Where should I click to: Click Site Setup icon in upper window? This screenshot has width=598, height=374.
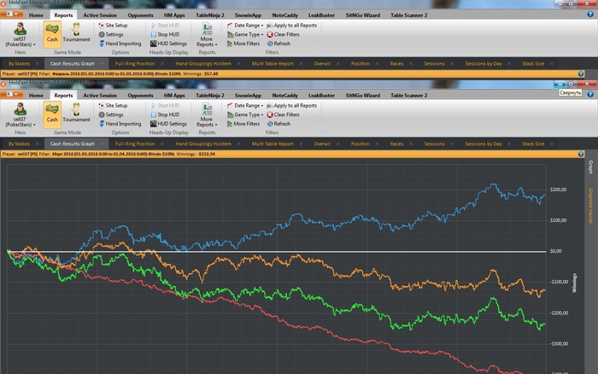(102, 26)
